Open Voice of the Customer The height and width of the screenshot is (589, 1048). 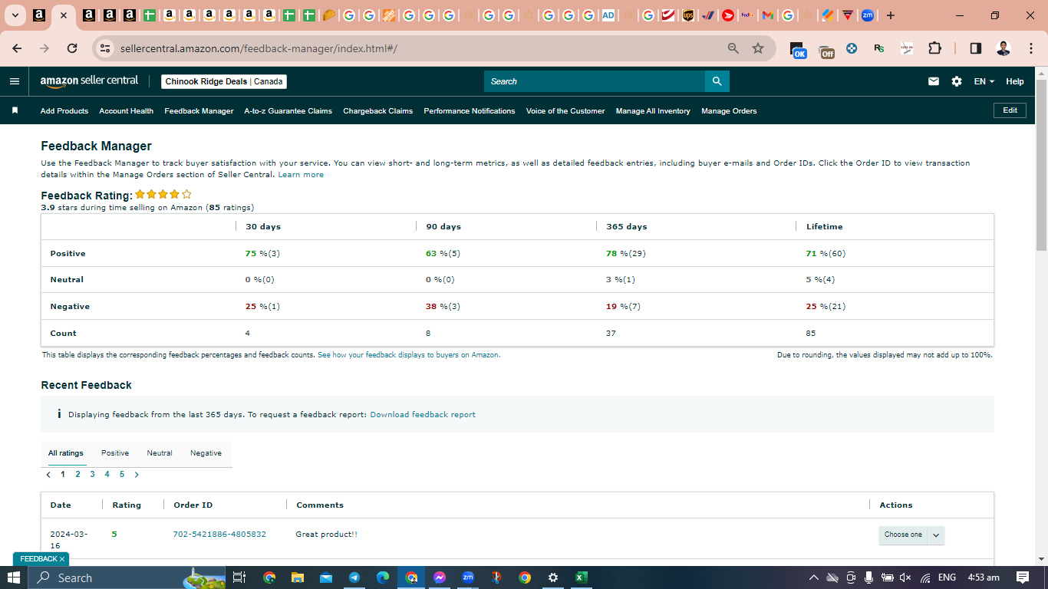click(x=565, y=111)
